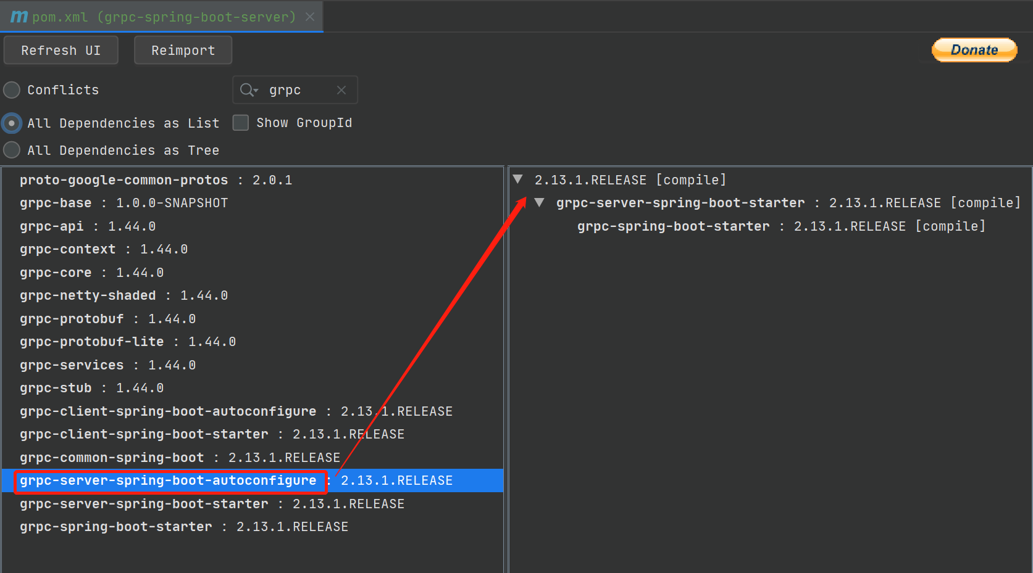Open the pom.xml (grpc-spring-boot-server) tab

[x=161, y=17]
